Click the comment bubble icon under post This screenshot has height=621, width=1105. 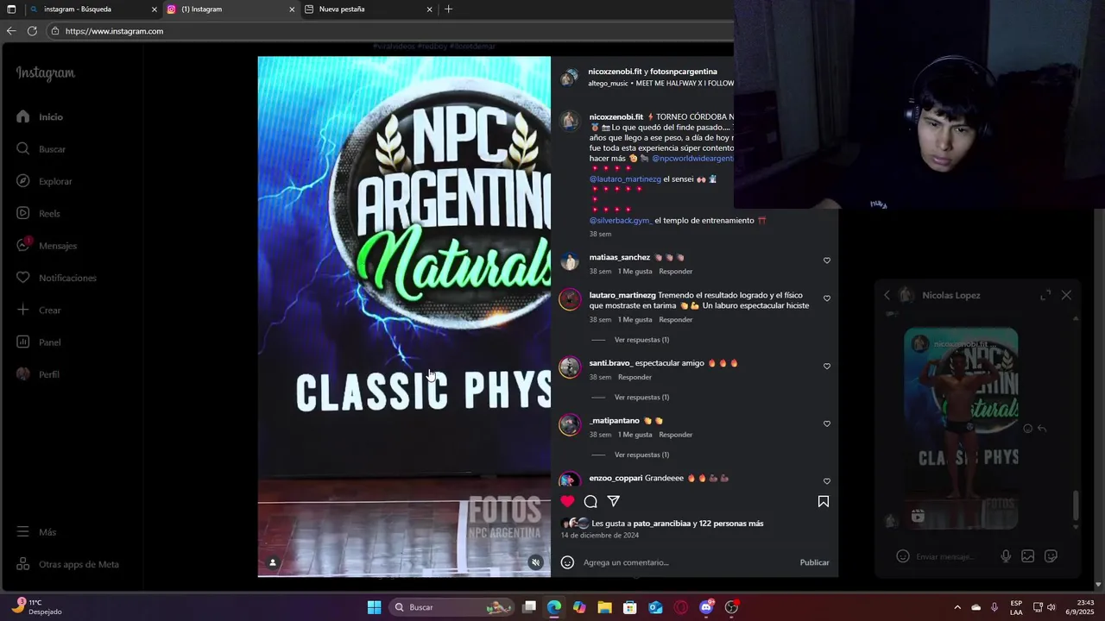(x=590, y=501)
